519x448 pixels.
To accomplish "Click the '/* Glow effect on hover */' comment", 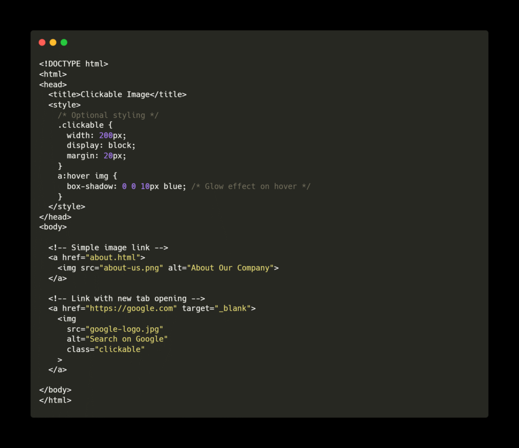I will coord(251,186).
